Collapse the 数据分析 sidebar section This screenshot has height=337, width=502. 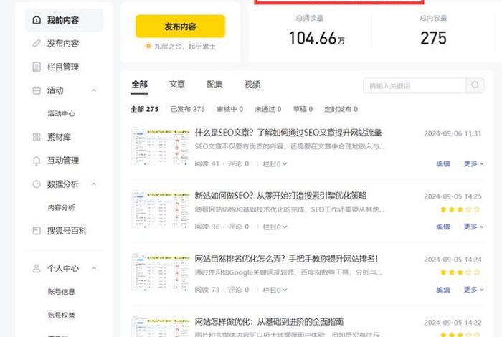coord(94,184)
